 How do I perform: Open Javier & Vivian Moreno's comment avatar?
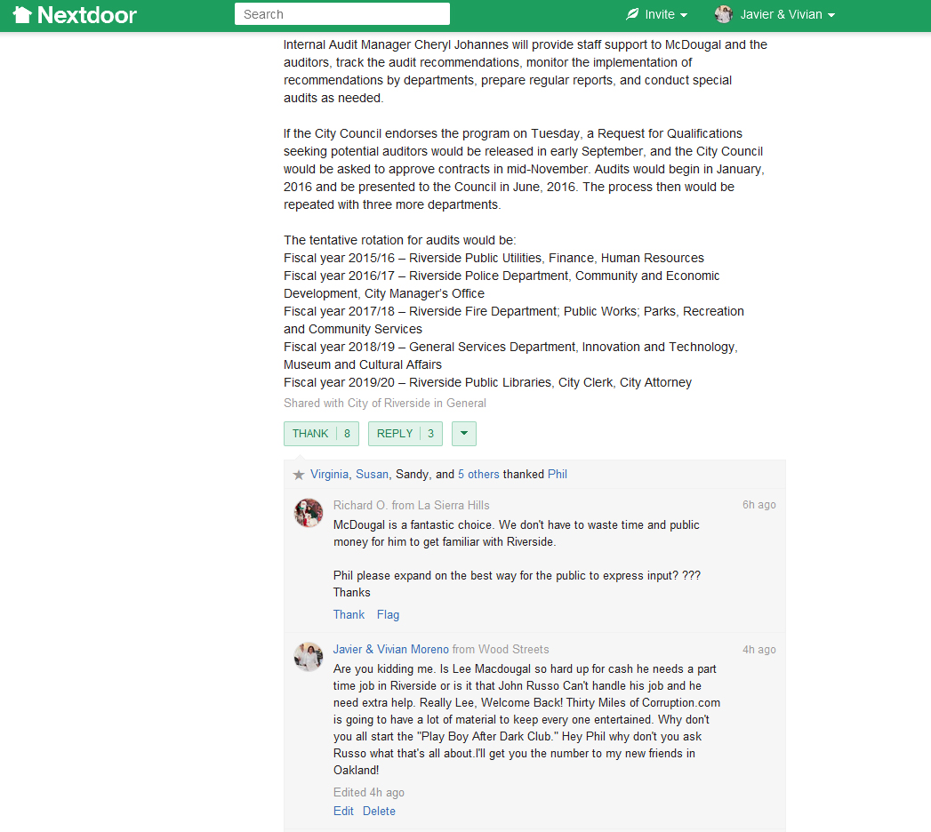tap(309, 657)
